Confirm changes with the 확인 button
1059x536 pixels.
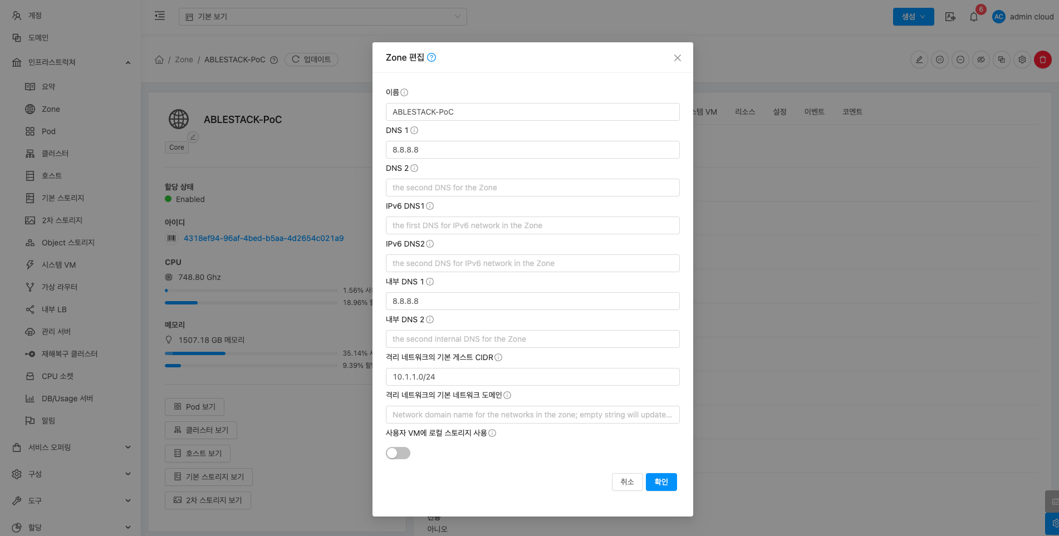point(661,482)
